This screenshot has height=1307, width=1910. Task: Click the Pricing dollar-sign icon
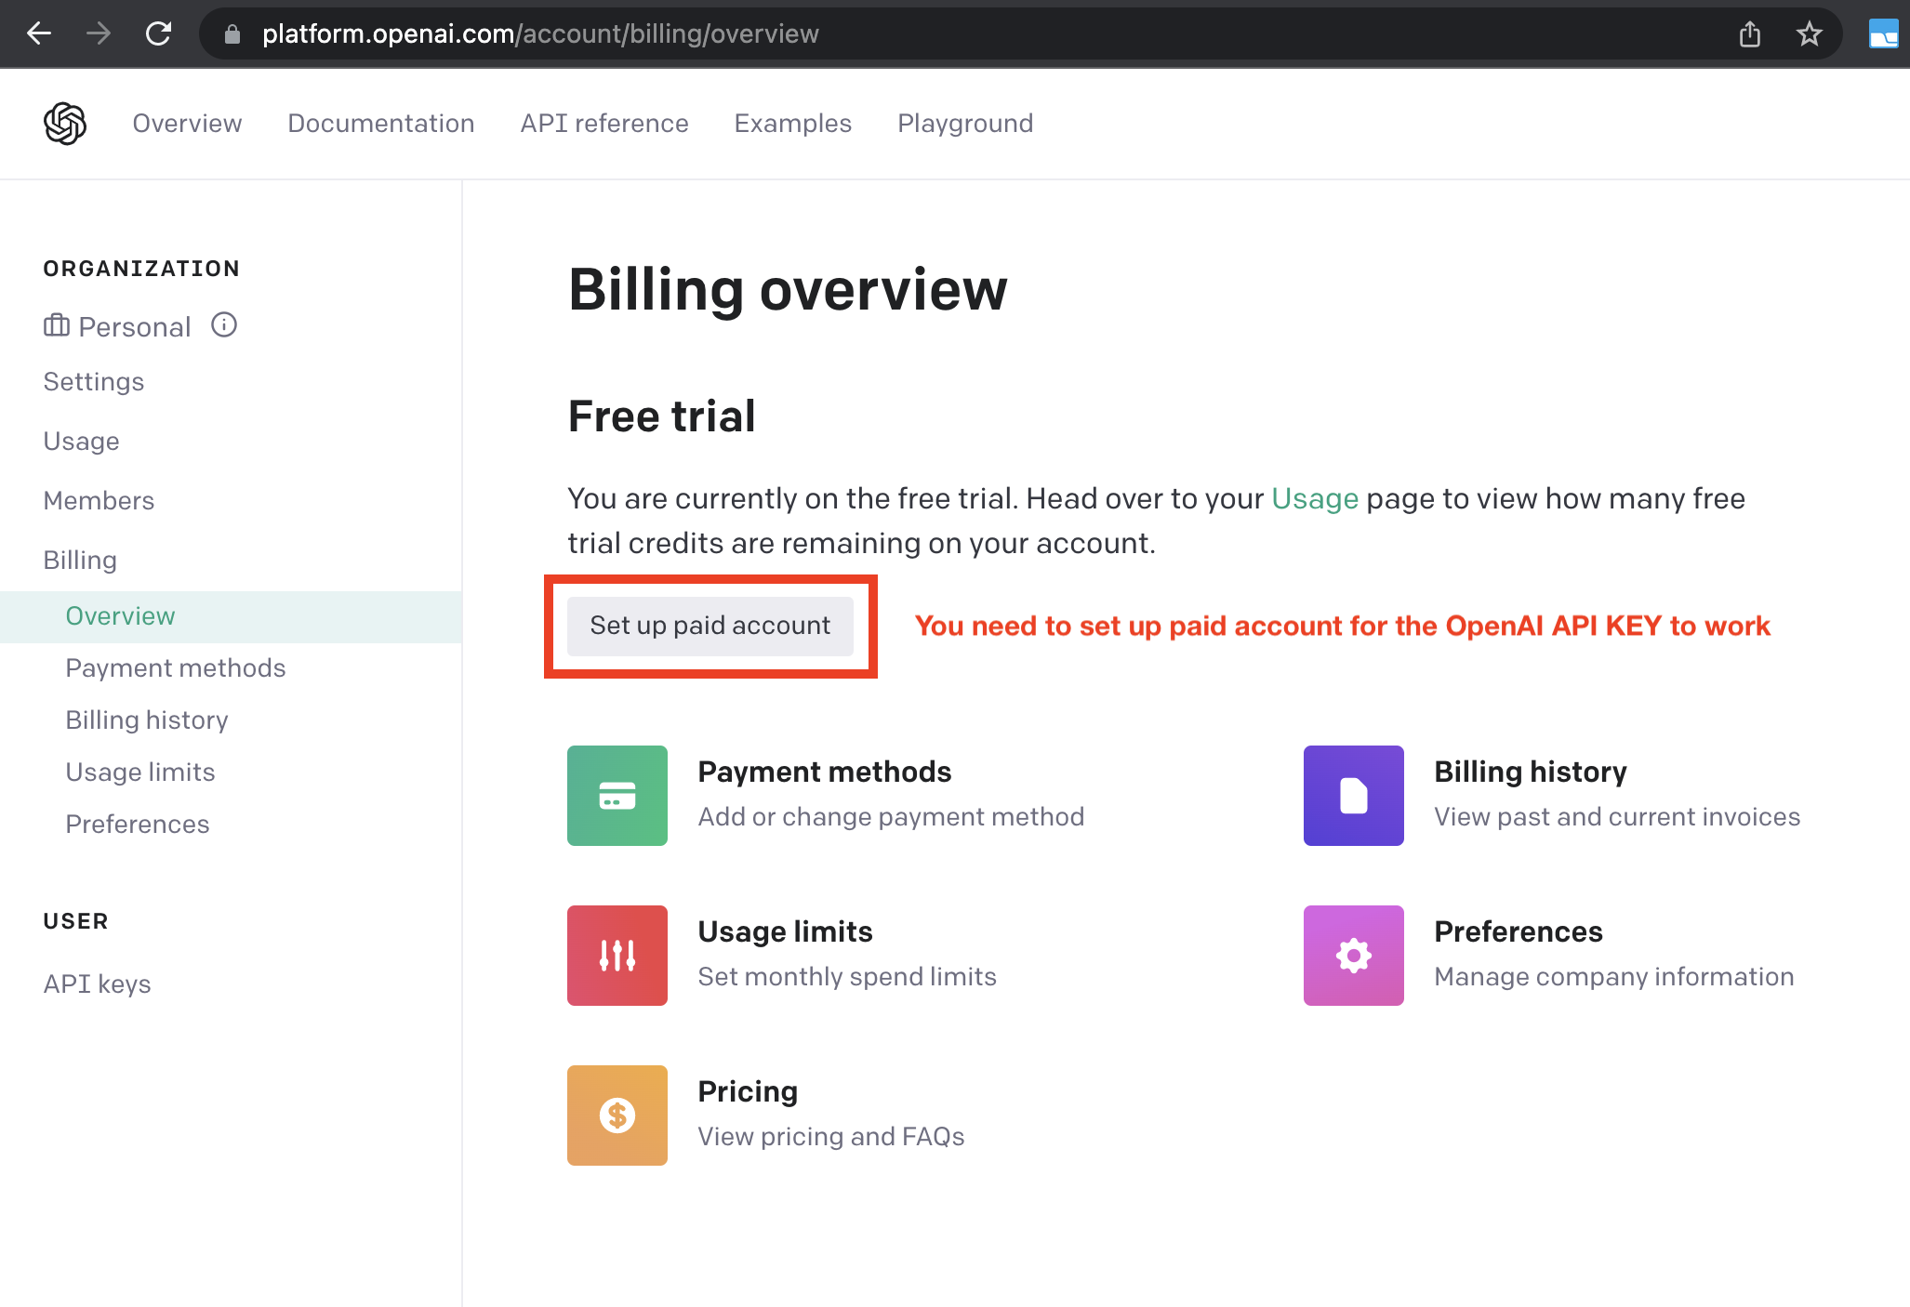pyautogui.click(x=618, y=1116)
